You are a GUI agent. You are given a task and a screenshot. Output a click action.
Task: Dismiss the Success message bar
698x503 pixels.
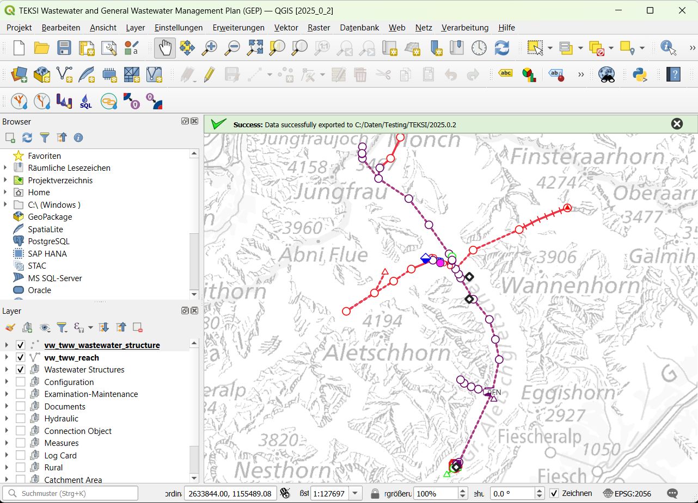(677, 124)
